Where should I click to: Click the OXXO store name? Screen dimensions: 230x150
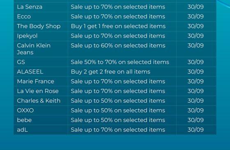pos(25,110)
